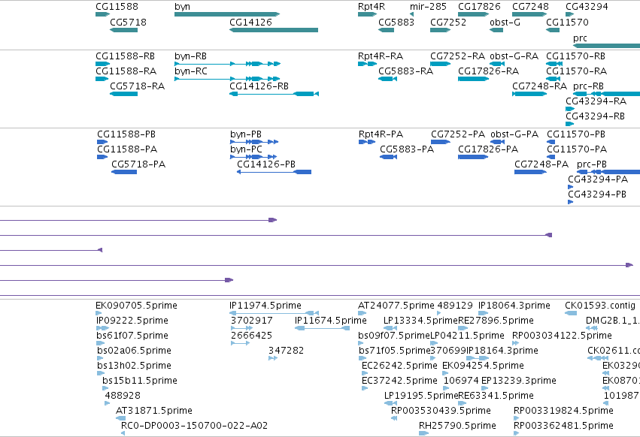640x437 pixels.
Task: Select the CG7248 gene bar
Action: click(529, 14)
